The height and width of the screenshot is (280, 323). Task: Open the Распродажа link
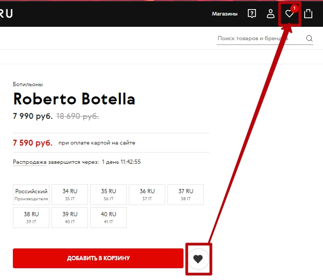point(30,162)
